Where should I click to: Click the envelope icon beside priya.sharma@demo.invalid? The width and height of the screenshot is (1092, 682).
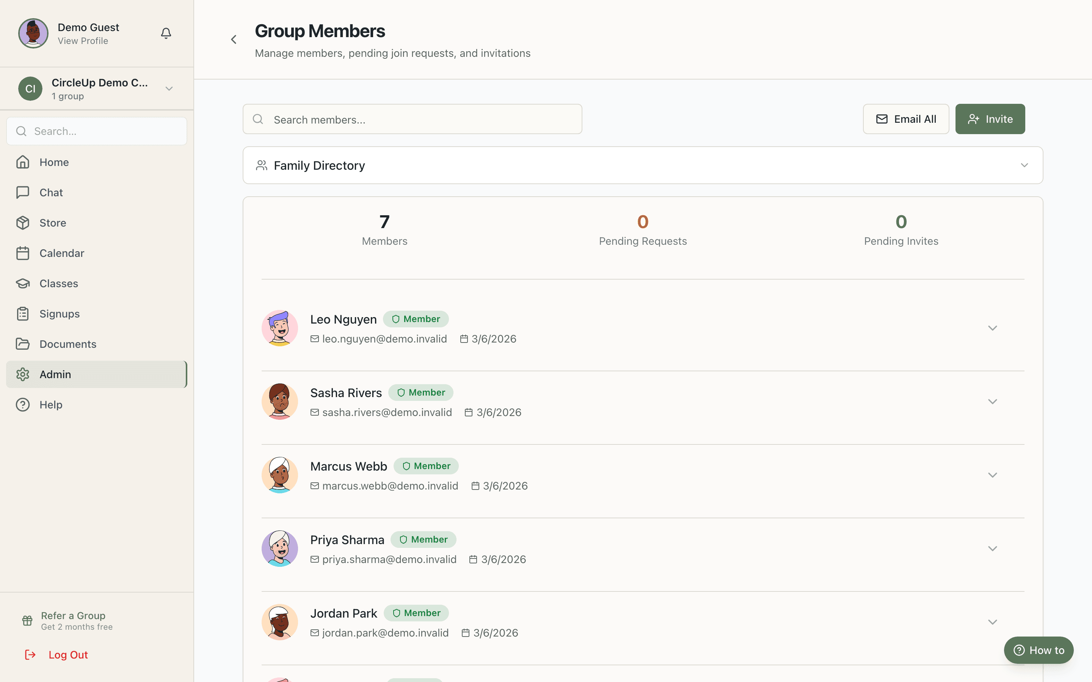(x=315, y=559)
